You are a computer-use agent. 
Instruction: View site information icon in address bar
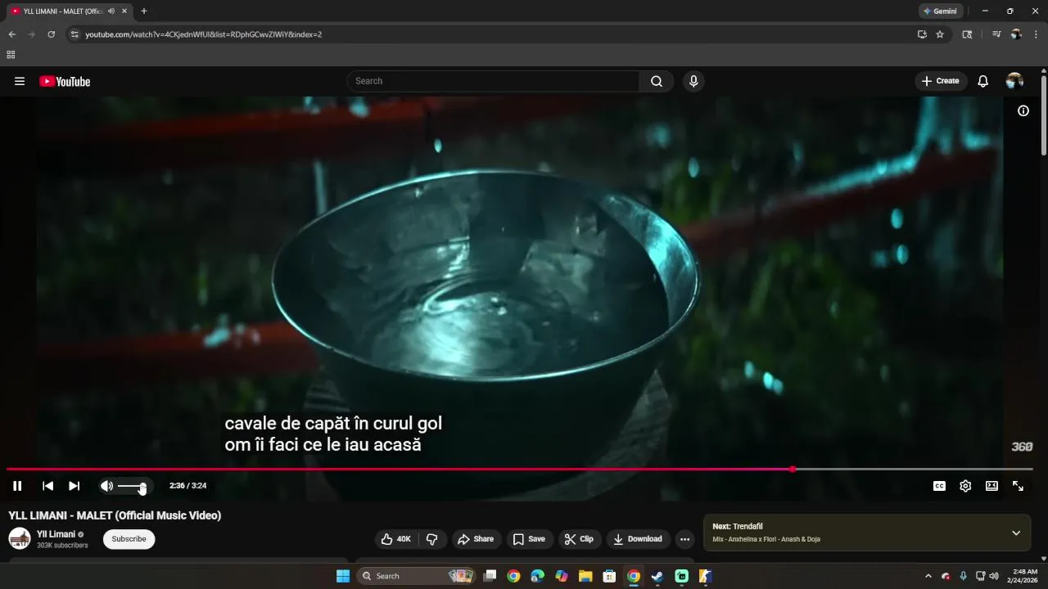(75, 34)
